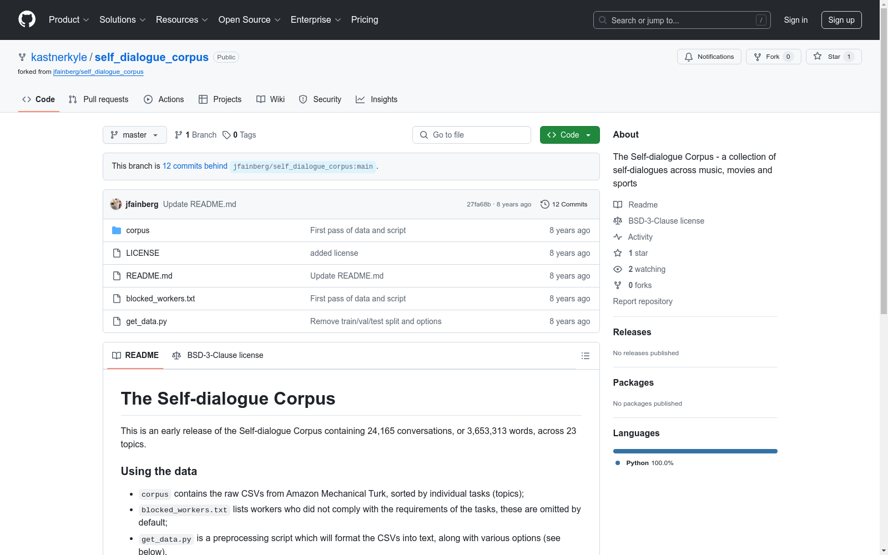Screen dimensions: 888x555
Task: Open the commit hash 27fa68b
Action: click(479, 204)
